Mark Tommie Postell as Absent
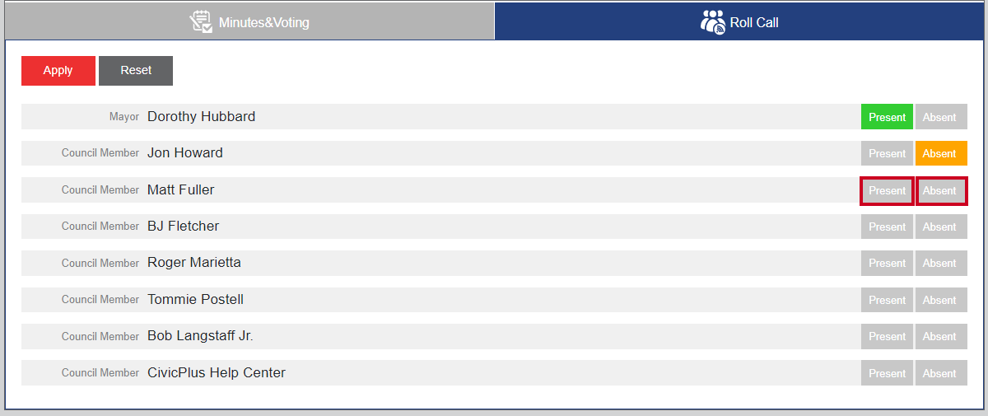 [x=941, y=300]
